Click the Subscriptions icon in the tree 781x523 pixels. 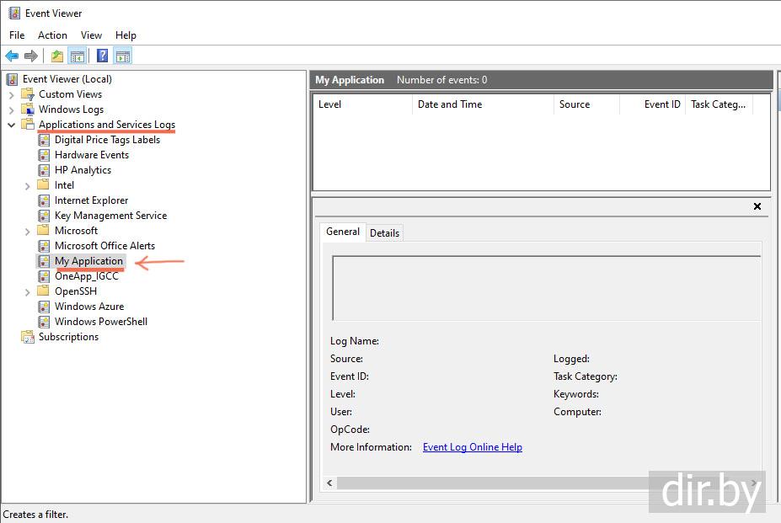coord(28,337)
